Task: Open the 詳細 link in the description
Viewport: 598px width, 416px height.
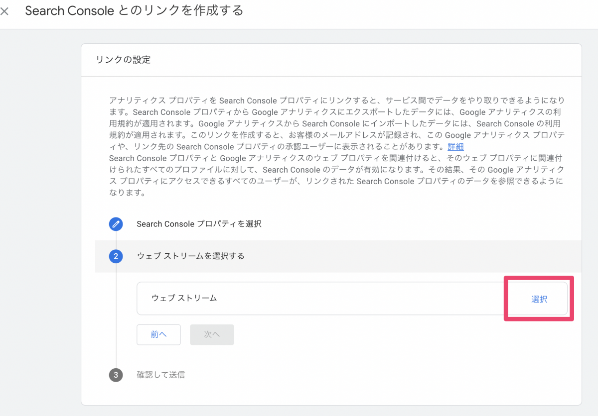Action: click(455, 147)
